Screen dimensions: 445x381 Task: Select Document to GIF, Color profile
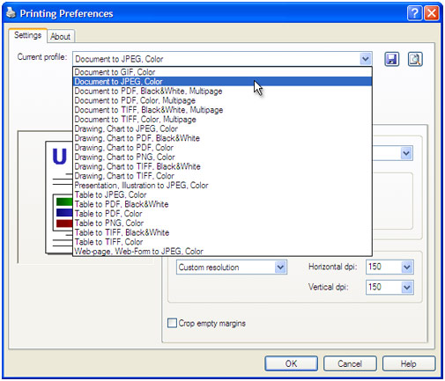(x=222, y=72)
